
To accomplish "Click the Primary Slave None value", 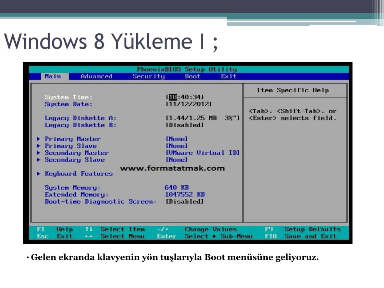I will 177,146.
